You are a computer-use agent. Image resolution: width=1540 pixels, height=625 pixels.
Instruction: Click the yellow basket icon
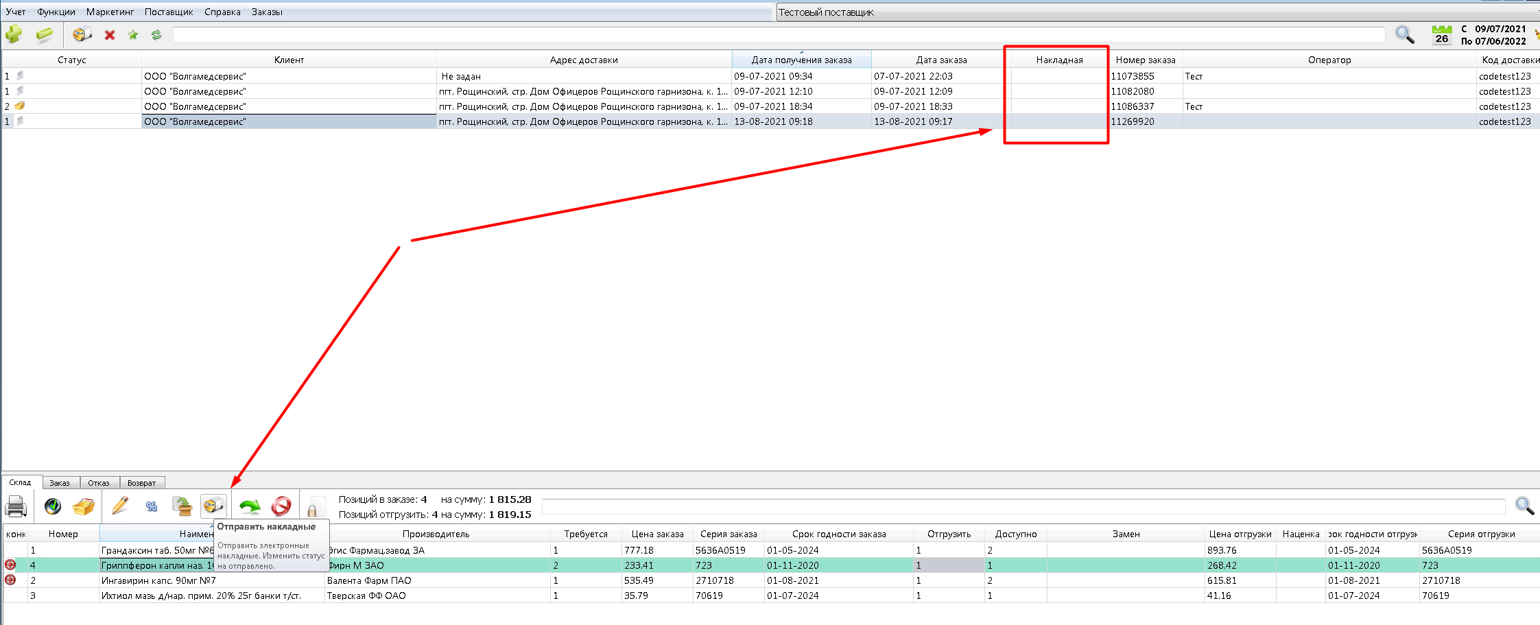pyautogui.click(x=84, y=507)
